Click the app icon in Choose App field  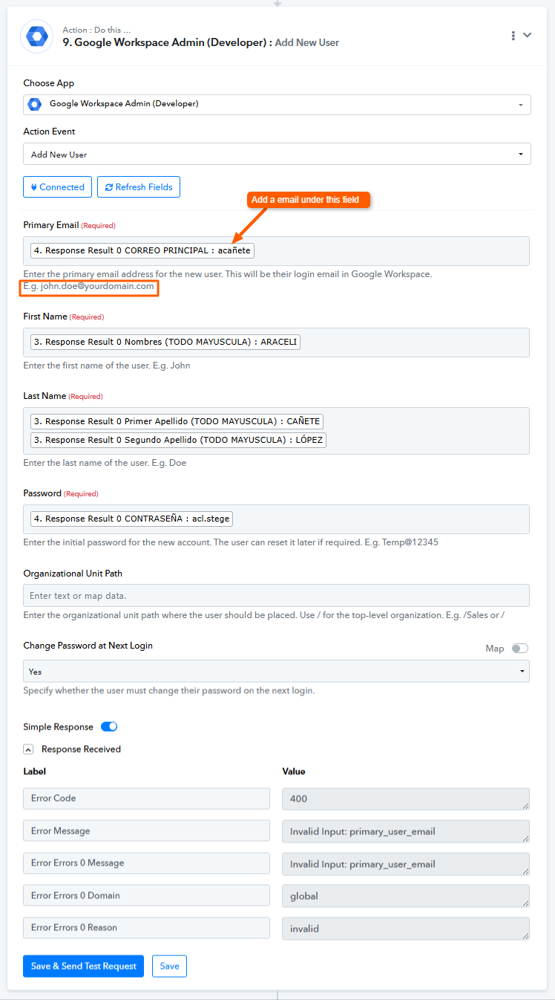tap(34, 104)
